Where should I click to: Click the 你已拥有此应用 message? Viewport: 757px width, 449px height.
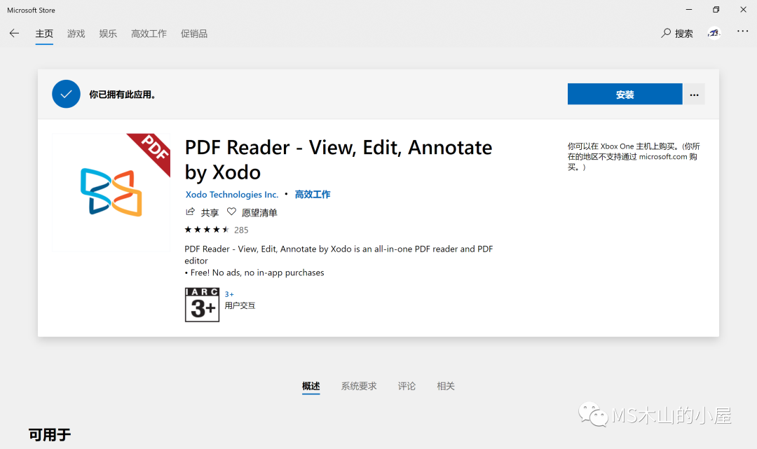click(123, 95)
